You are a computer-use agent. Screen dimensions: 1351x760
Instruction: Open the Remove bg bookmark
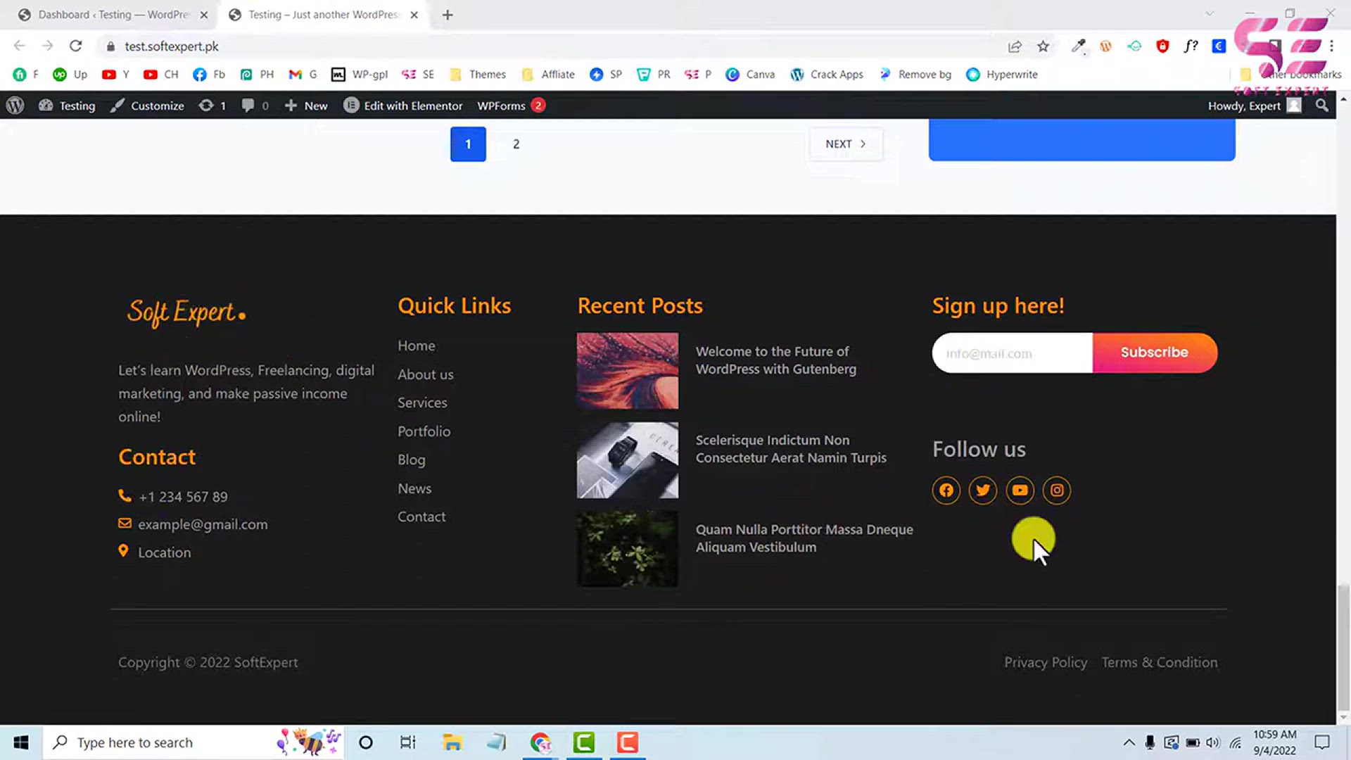(x=915, y=75)
